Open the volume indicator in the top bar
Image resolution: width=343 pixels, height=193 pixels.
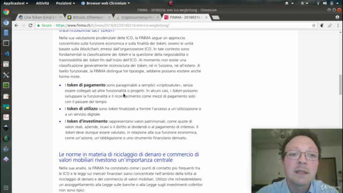pyautogui.click(x=325, y=3)
